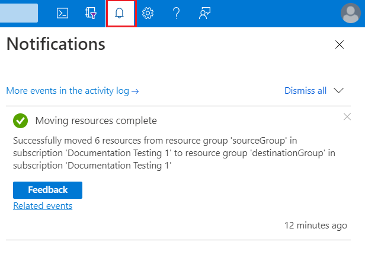This screenshot has width=365, height=254.
Task: Dismiss the Moving resources complete notification
Action: [x=347, y=117]
